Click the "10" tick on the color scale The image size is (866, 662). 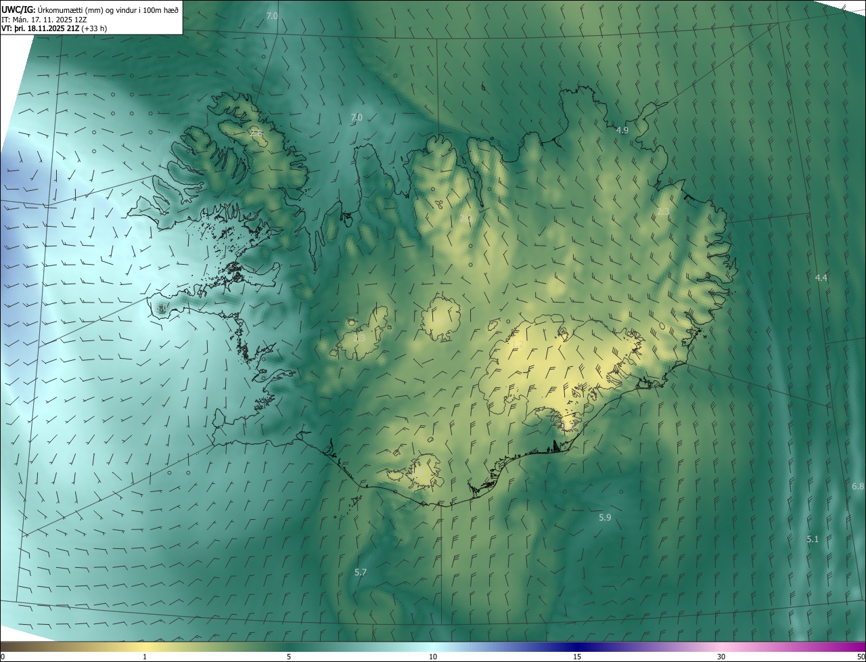[x=433, y=657]
